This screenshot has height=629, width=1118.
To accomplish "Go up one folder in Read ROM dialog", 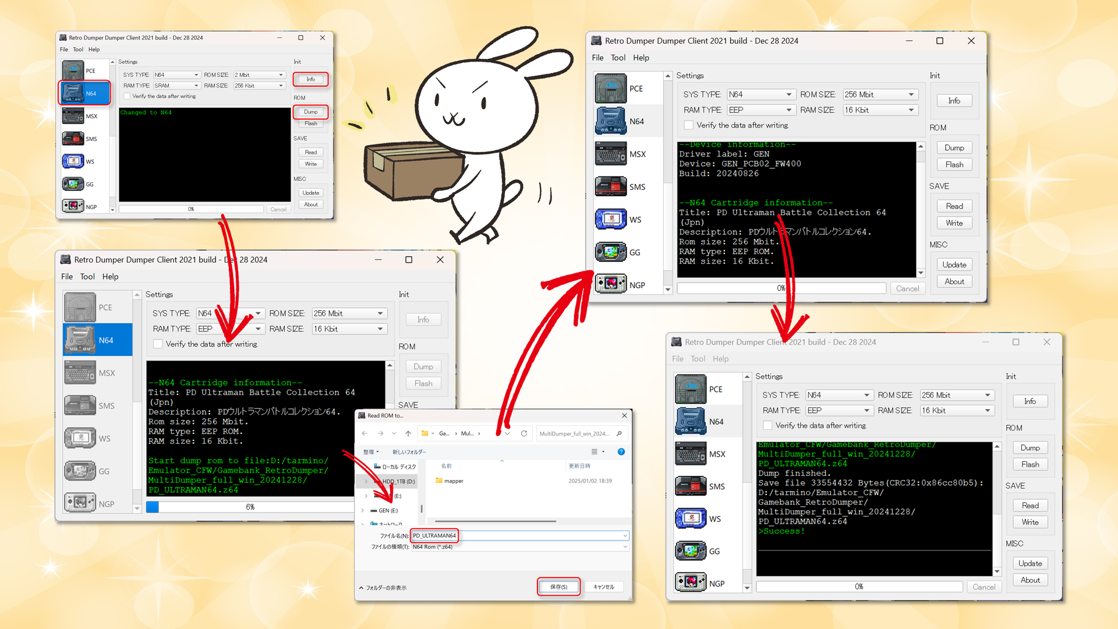I will (x=408, y=433).
